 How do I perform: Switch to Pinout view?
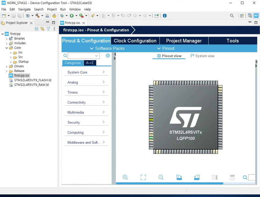tap(169, 56)
